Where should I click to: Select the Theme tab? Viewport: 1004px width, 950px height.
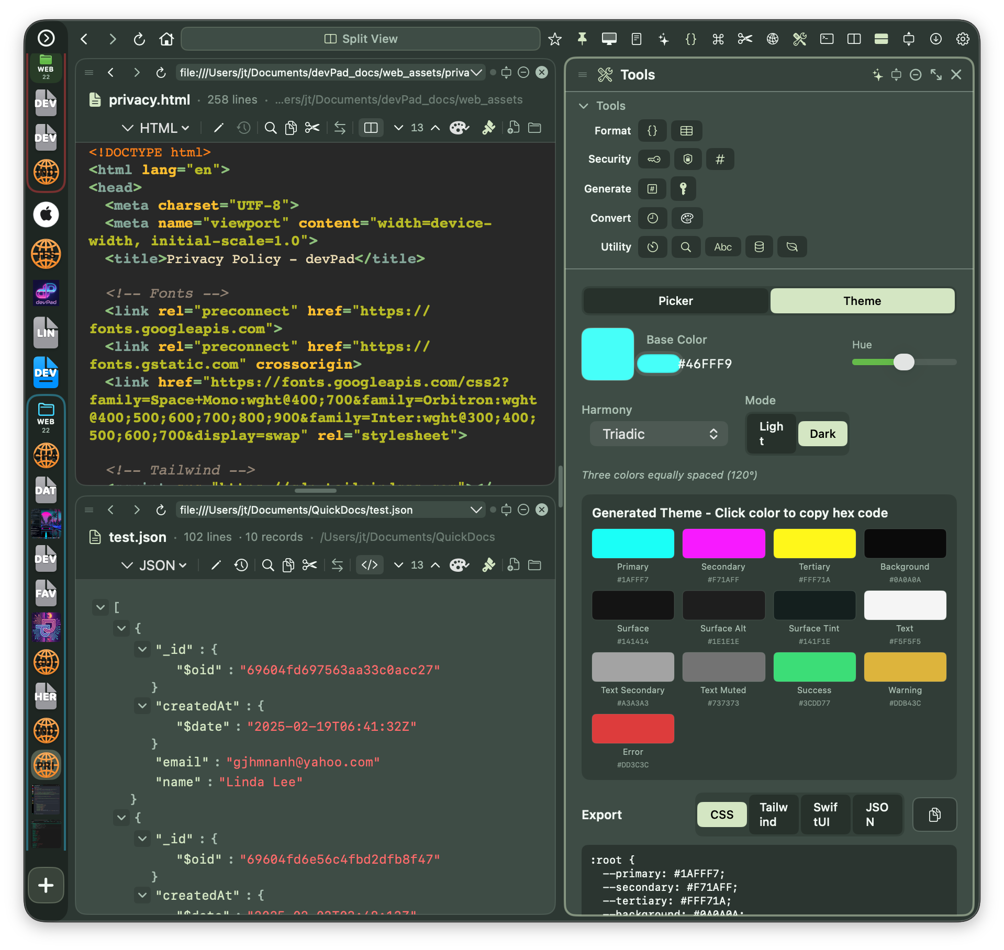pos(862,300)
